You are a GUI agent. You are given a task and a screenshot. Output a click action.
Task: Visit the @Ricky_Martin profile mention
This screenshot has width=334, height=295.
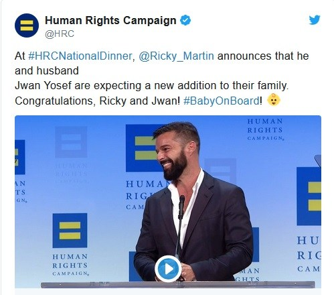coord(176,56)
